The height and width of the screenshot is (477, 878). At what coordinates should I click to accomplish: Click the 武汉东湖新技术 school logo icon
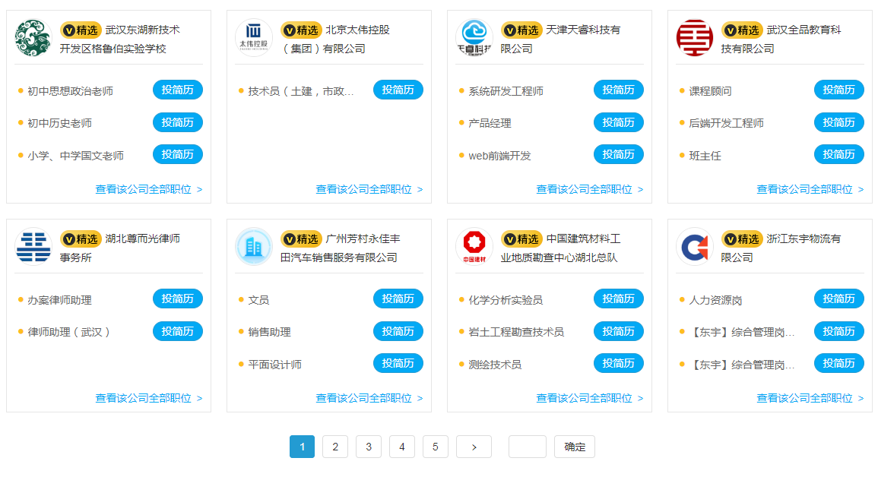pos(33,38)
